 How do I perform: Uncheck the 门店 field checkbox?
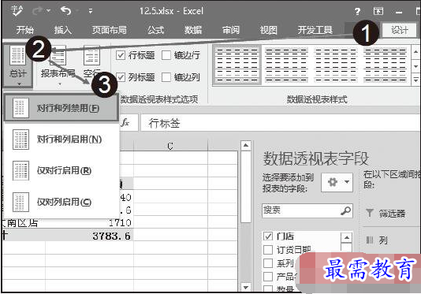point(268,236)
